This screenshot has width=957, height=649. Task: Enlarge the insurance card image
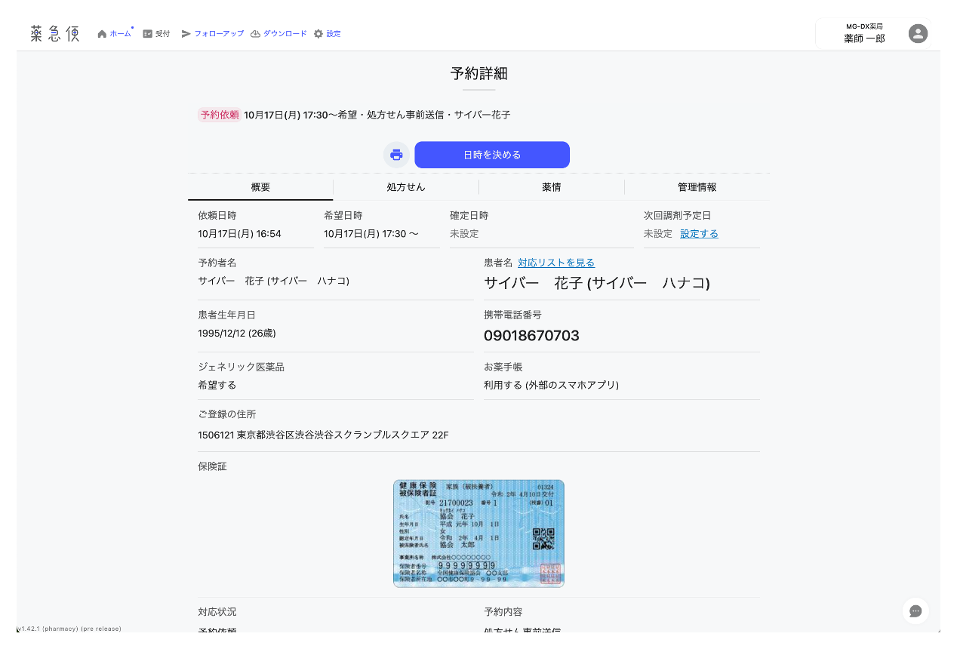tap(478, 534)
